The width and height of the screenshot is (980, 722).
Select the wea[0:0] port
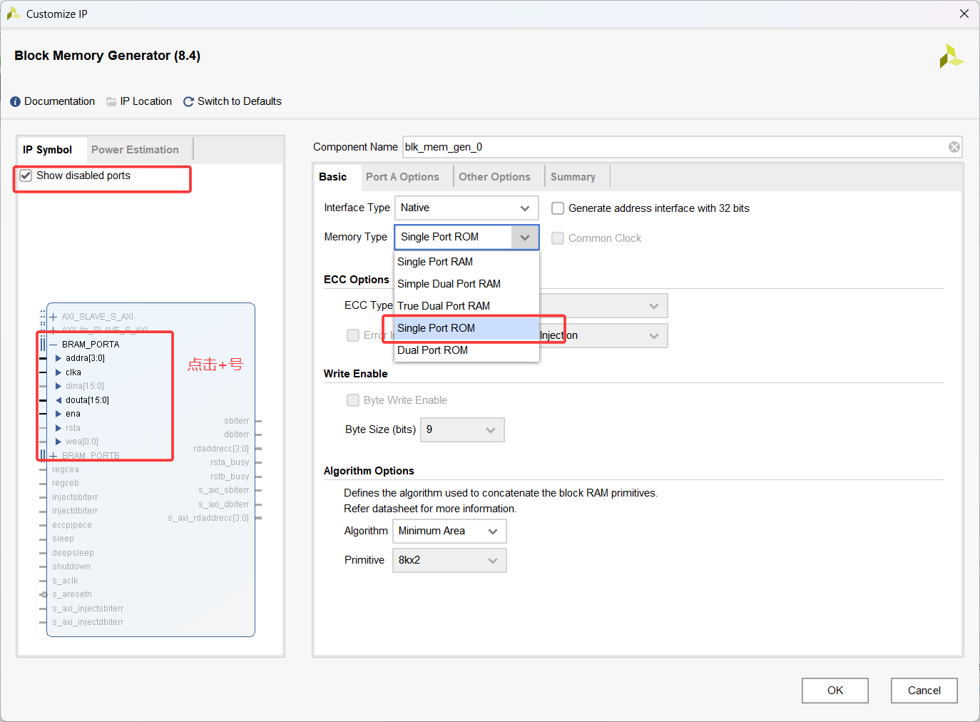pos(82,442)
